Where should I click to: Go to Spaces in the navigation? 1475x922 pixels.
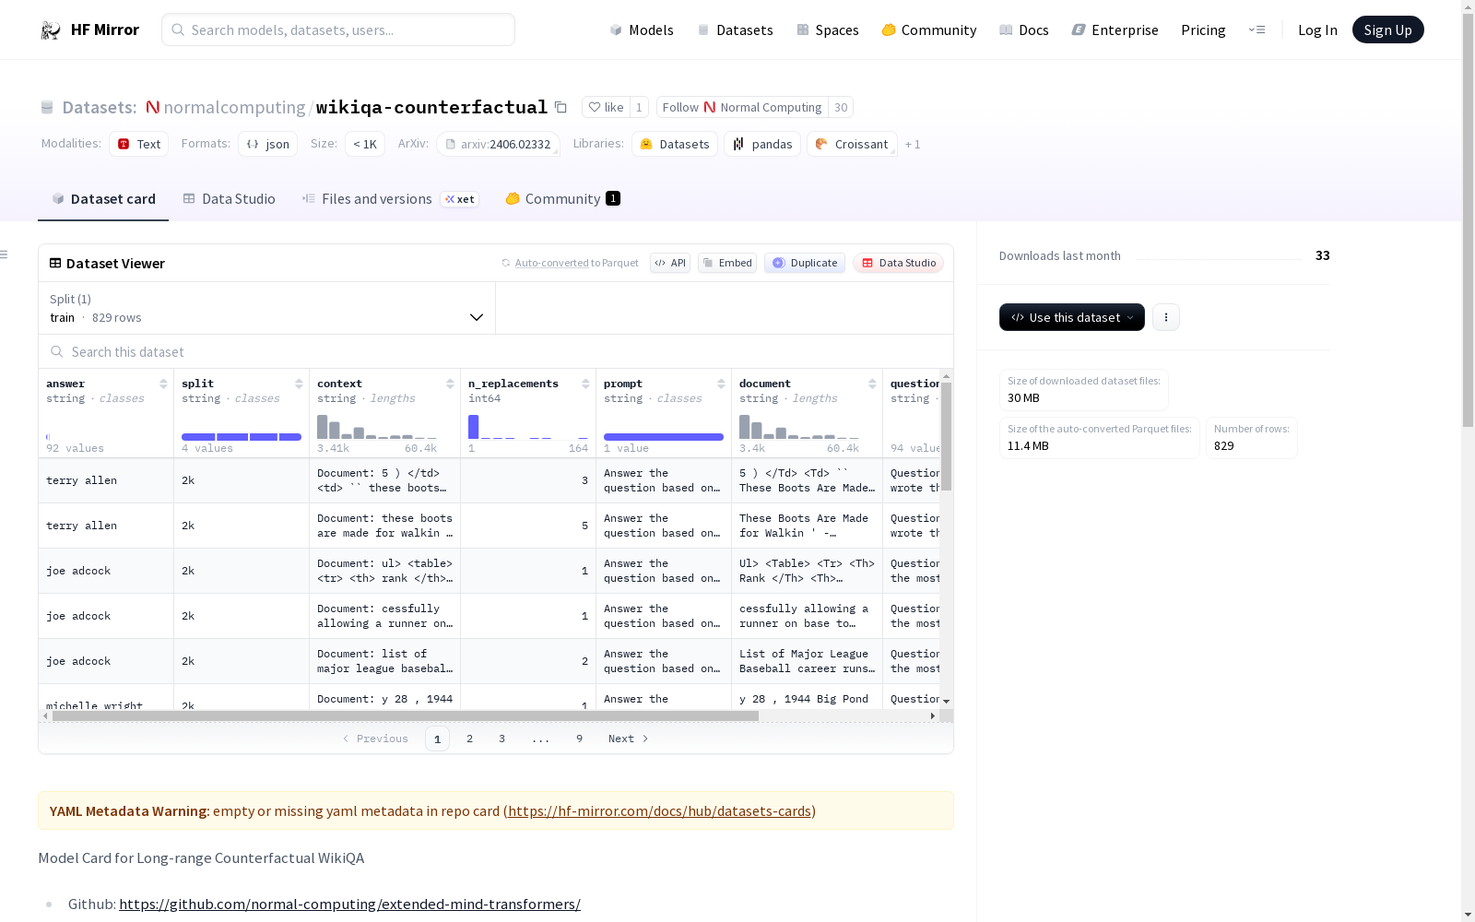(x=828, y=30)
